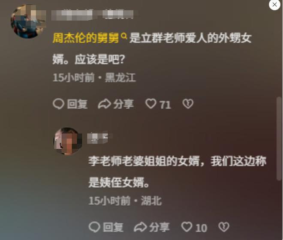Click the 回复 text on first comment
The width and height of the screenshot is (283, 240).
(77, 104)
